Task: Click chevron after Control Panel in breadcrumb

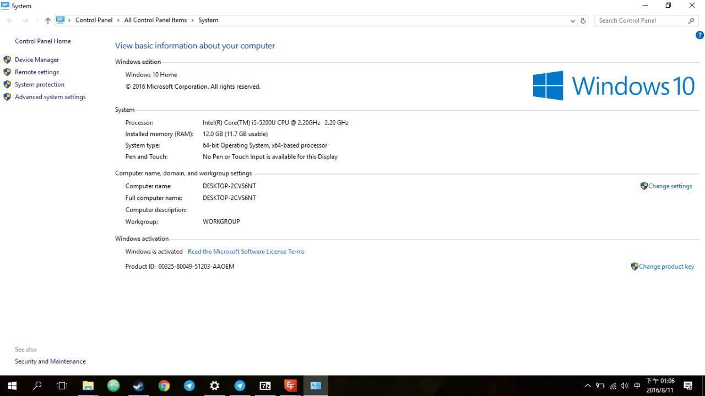Action: pos(118,20)
